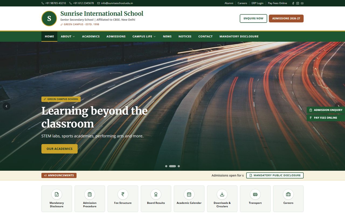Open the Mandatory Disclosure quick-link tile
Image resolution: width=345 pixels, height=215 pixels.
57,199
